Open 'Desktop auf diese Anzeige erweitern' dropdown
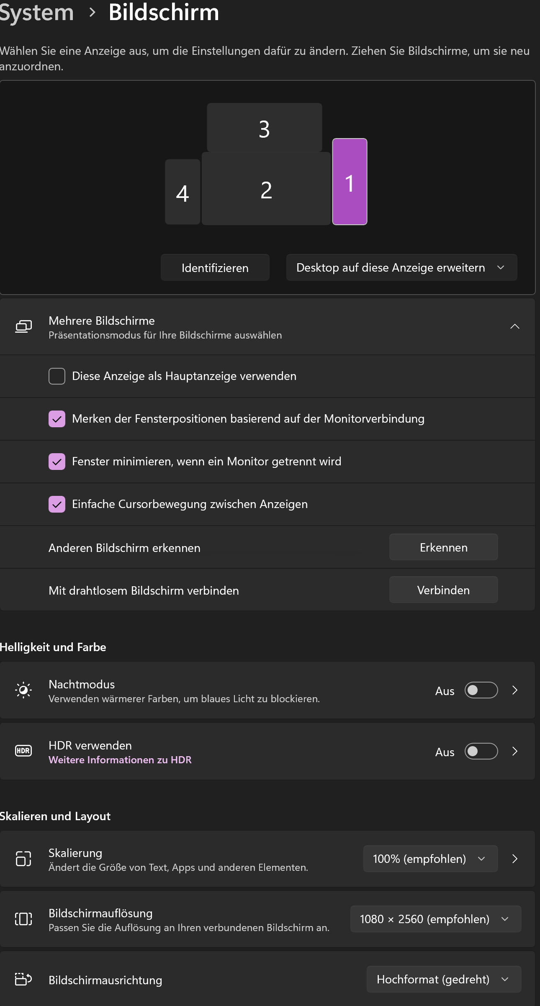The width and height of the screenshot is (540, 1006). click(x=401, y=267)
